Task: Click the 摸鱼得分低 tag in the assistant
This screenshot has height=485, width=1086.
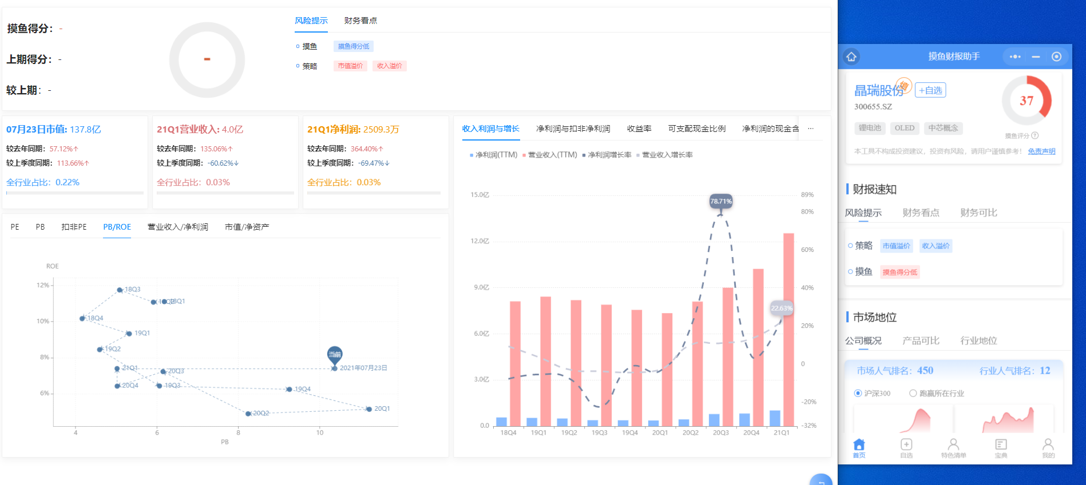Action: pos(899,272)
